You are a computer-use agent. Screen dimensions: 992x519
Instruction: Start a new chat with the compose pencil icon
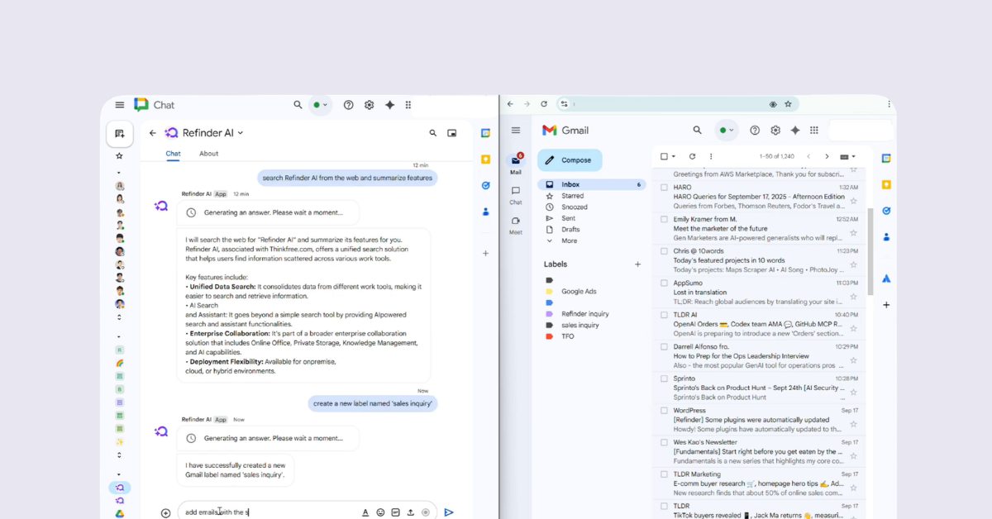coord(119,133)
